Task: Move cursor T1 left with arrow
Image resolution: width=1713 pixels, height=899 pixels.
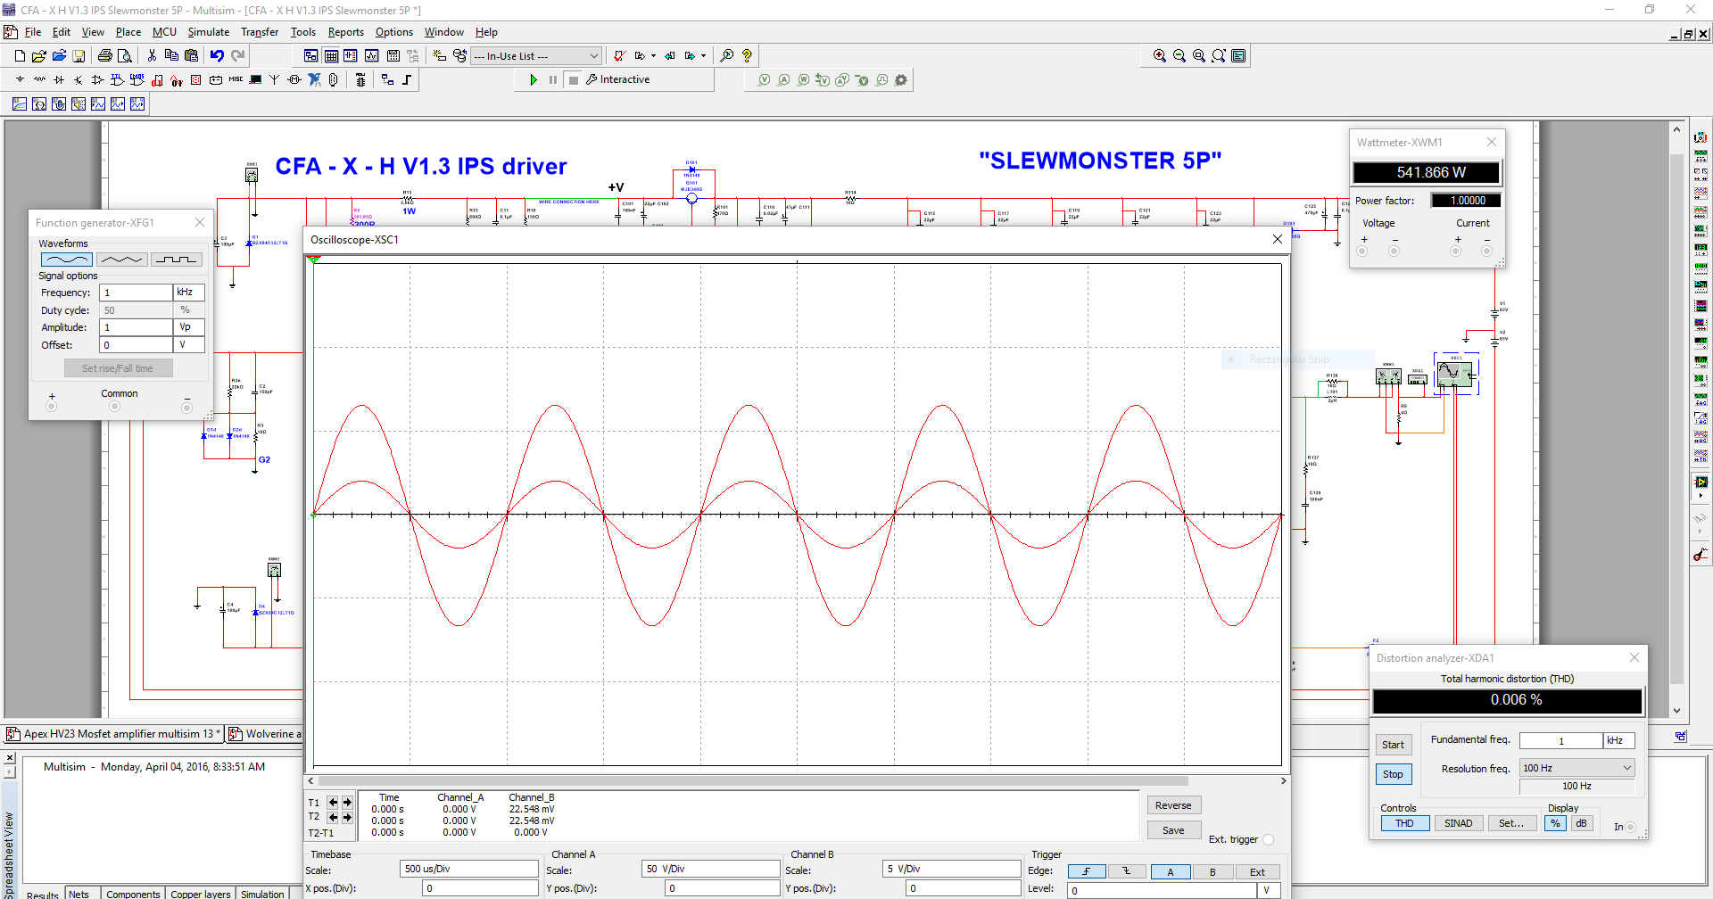Action: 333,802
